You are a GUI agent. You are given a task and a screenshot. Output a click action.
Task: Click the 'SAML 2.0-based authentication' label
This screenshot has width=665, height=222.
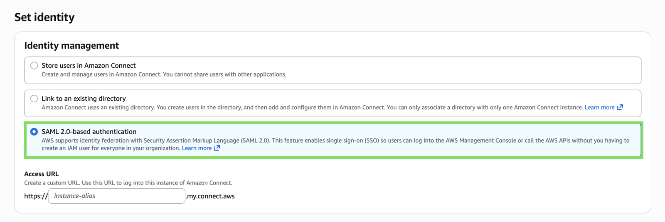coord(89,132)
